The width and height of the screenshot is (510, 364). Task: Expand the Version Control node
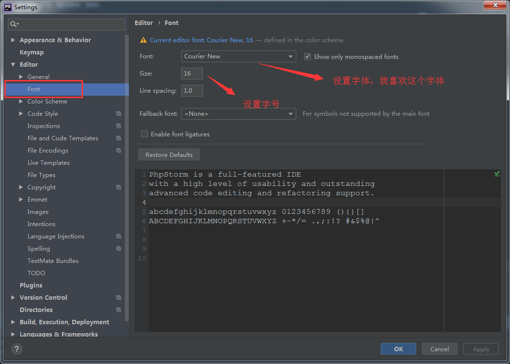tap(13, 298)
